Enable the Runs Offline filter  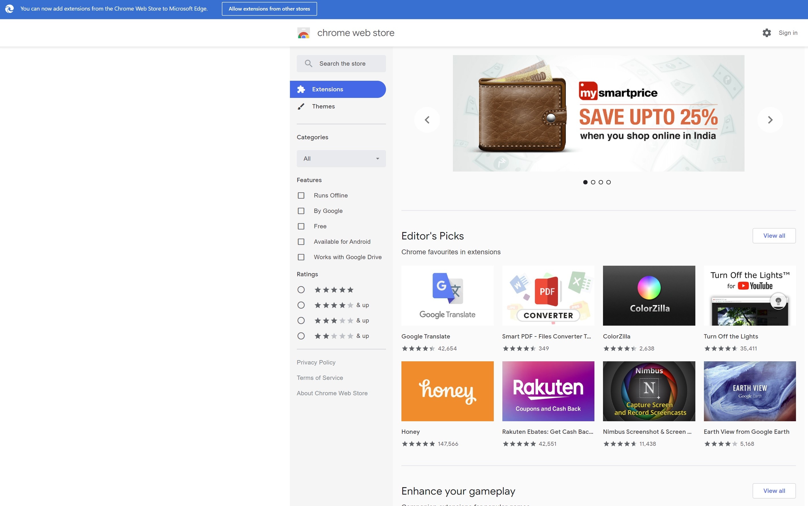pyautogui.click(x=301, y=195)
